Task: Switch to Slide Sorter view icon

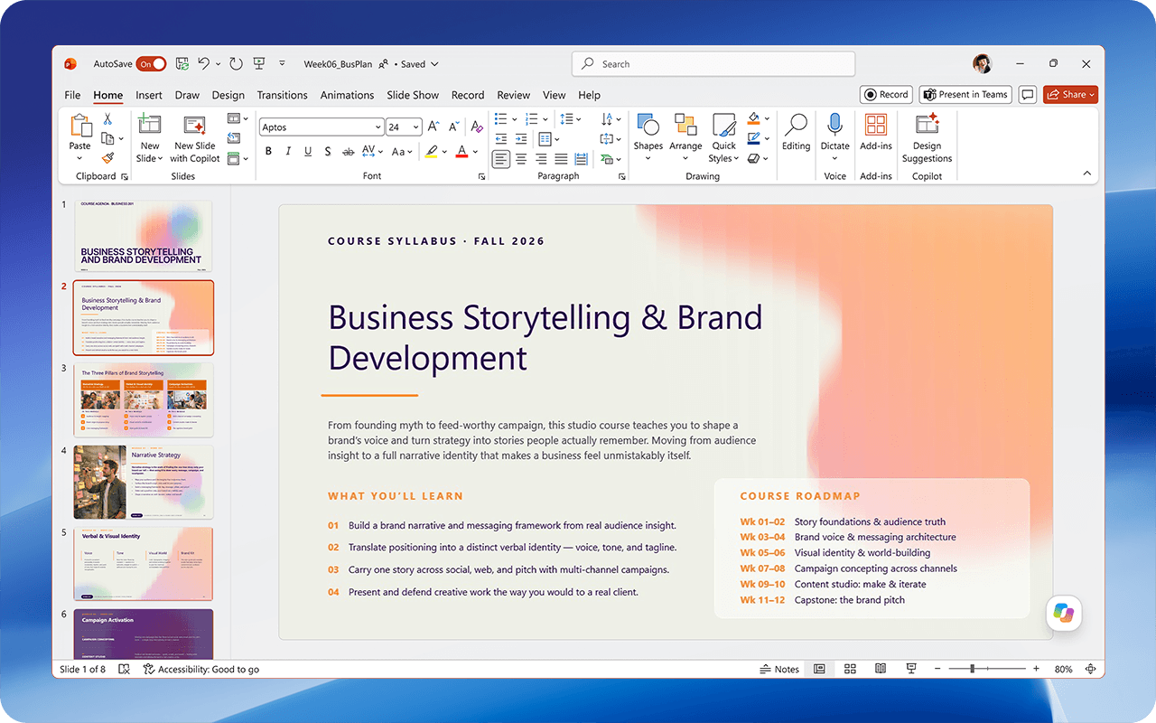Action: pyautogui.click(x=850, y=669)
